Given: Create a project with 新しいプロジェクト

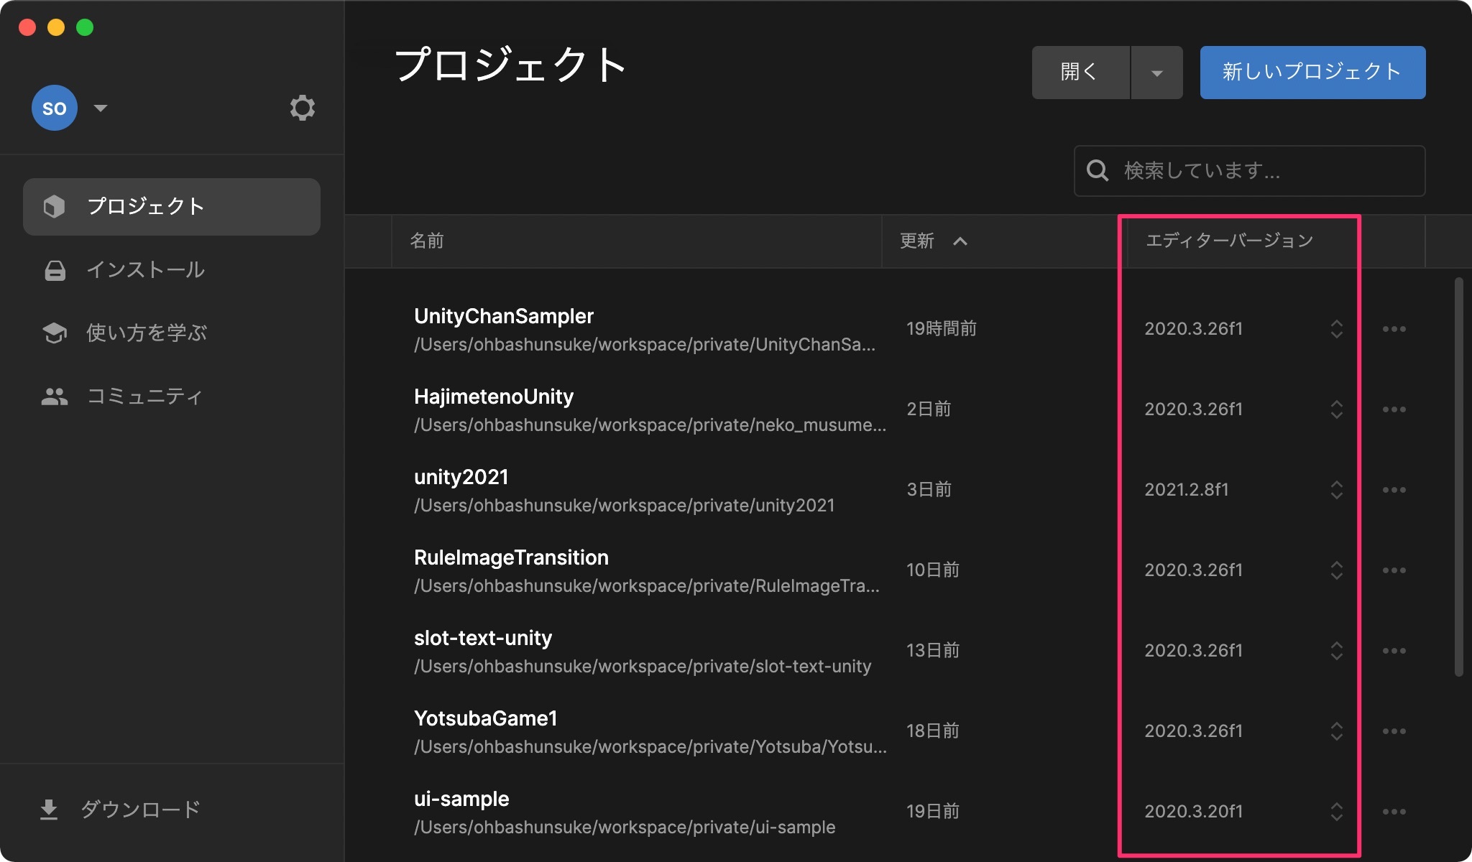Looking at the screenshot, I should (1312, 73).
